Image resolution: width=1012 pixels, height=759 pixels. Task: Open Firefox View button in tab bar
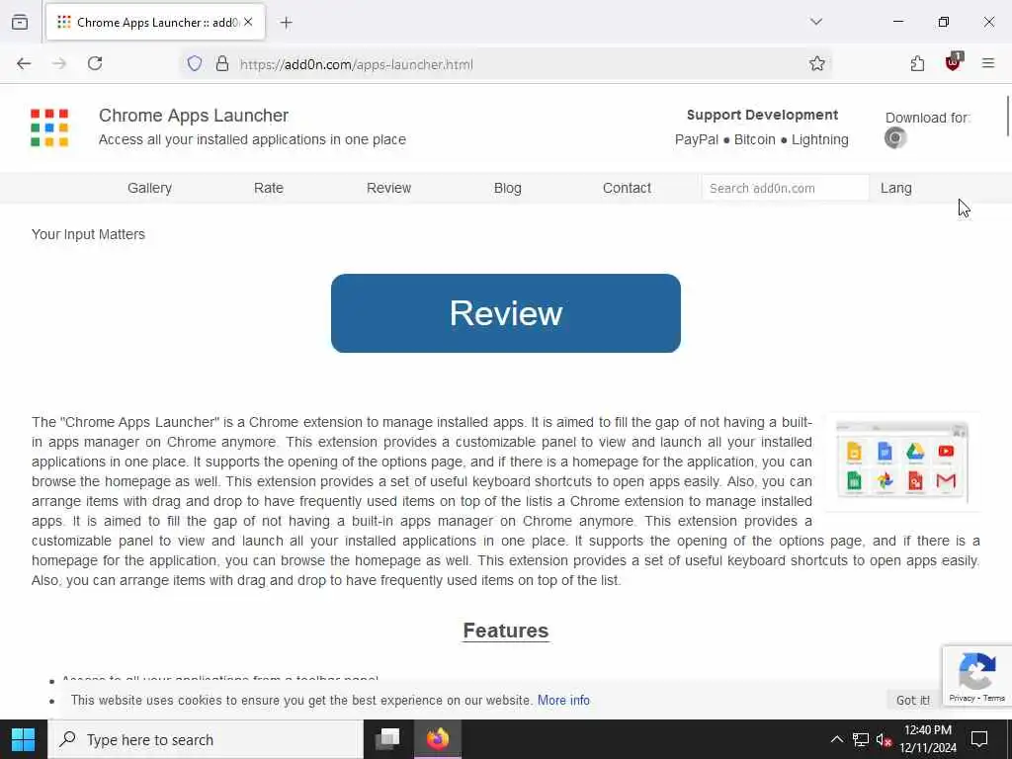pyautogui.click(x=20, y=22)
